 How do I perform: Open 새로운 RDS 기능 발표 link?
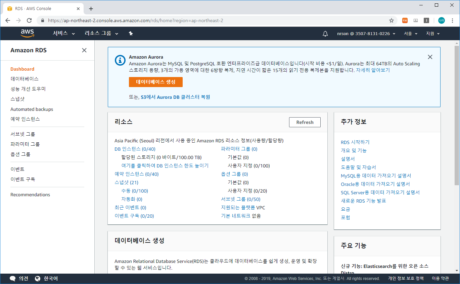click(x=363, y=201)
